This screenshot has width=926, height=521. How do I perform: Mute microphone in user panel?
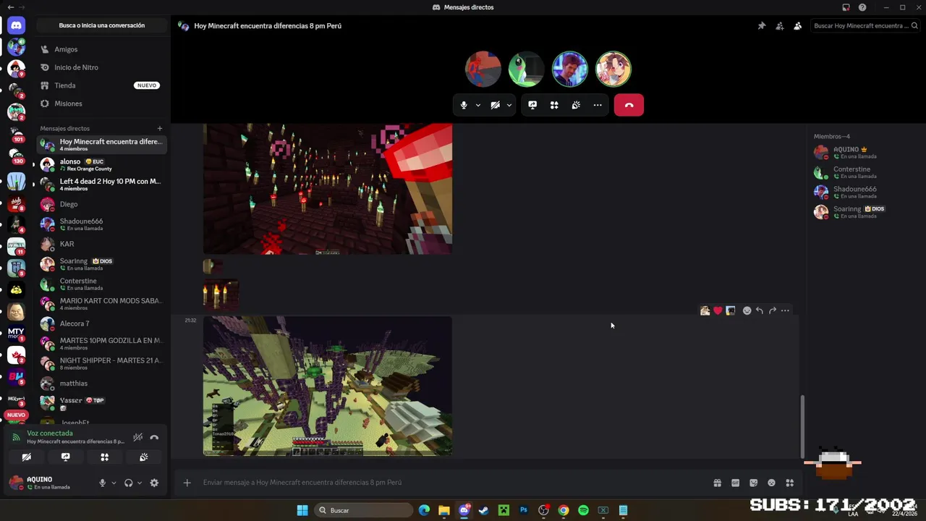point(102,483)
